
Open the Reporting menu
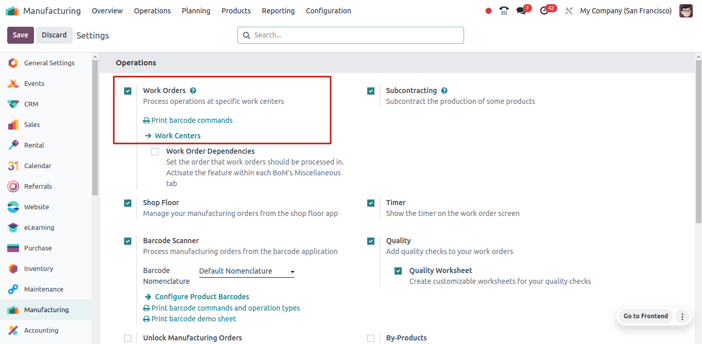click(278, 11)
